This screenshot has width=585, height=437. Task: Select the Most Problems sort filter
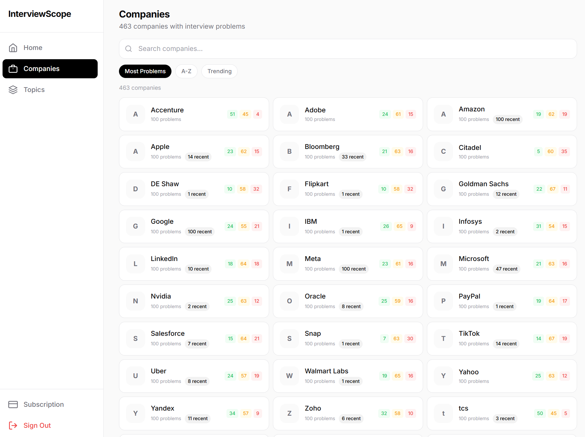(145, 71)
